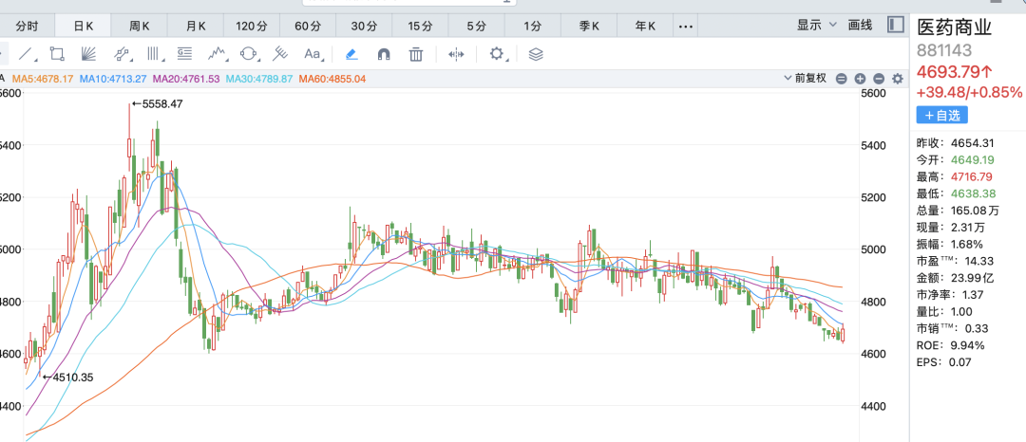1026x442 pixels.
Task: Switch to the 5分 tab
Action: [x=476, y=27]
